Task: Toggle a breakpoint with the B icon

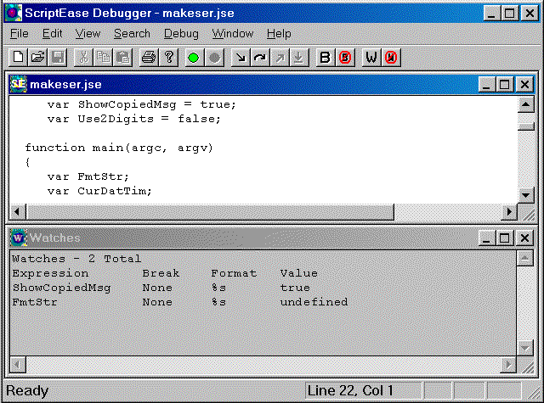Action: click(325, 57)
